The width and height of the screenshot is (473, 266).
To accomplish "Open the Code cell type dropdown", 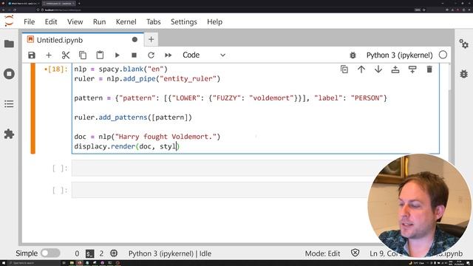I will click(x=204, y=55).
